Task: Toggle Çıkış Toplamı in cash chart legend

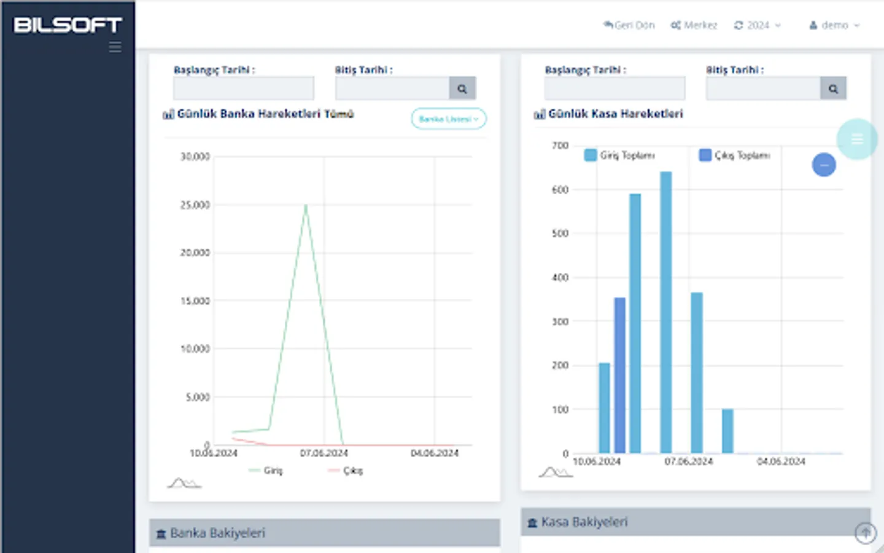Action: (735, 155)
